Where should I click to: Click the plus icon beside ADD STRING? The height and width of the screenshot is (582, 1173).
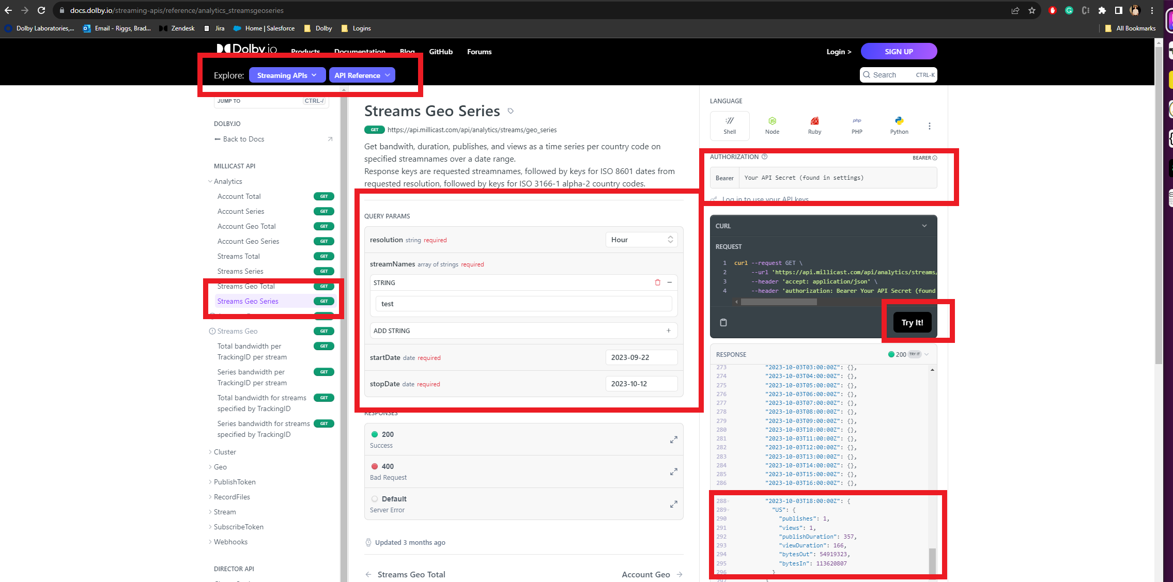point(668,331)
